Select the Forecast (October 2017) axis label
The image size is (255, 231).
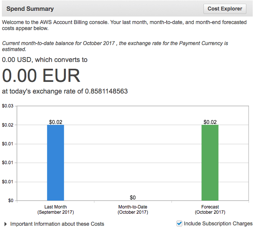click(210, 210)
